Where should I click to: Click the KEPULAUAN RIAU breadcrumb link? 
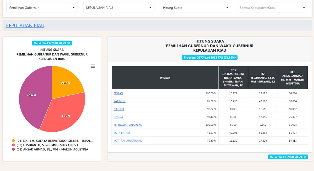25,26
